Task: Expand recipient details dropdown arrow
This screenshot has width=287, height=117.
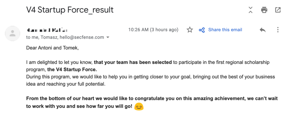Action: tap(108, 37)
